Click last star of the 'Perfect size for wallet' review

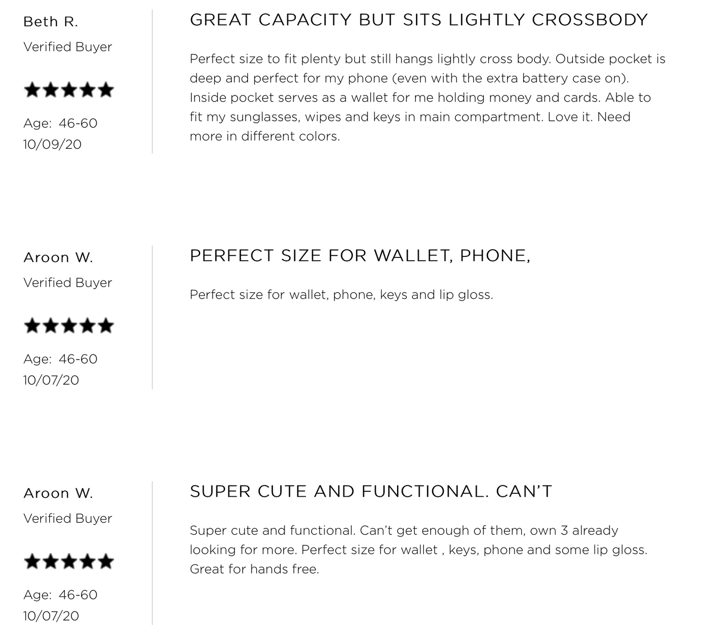pyautogui.click(x=106, y=326)
